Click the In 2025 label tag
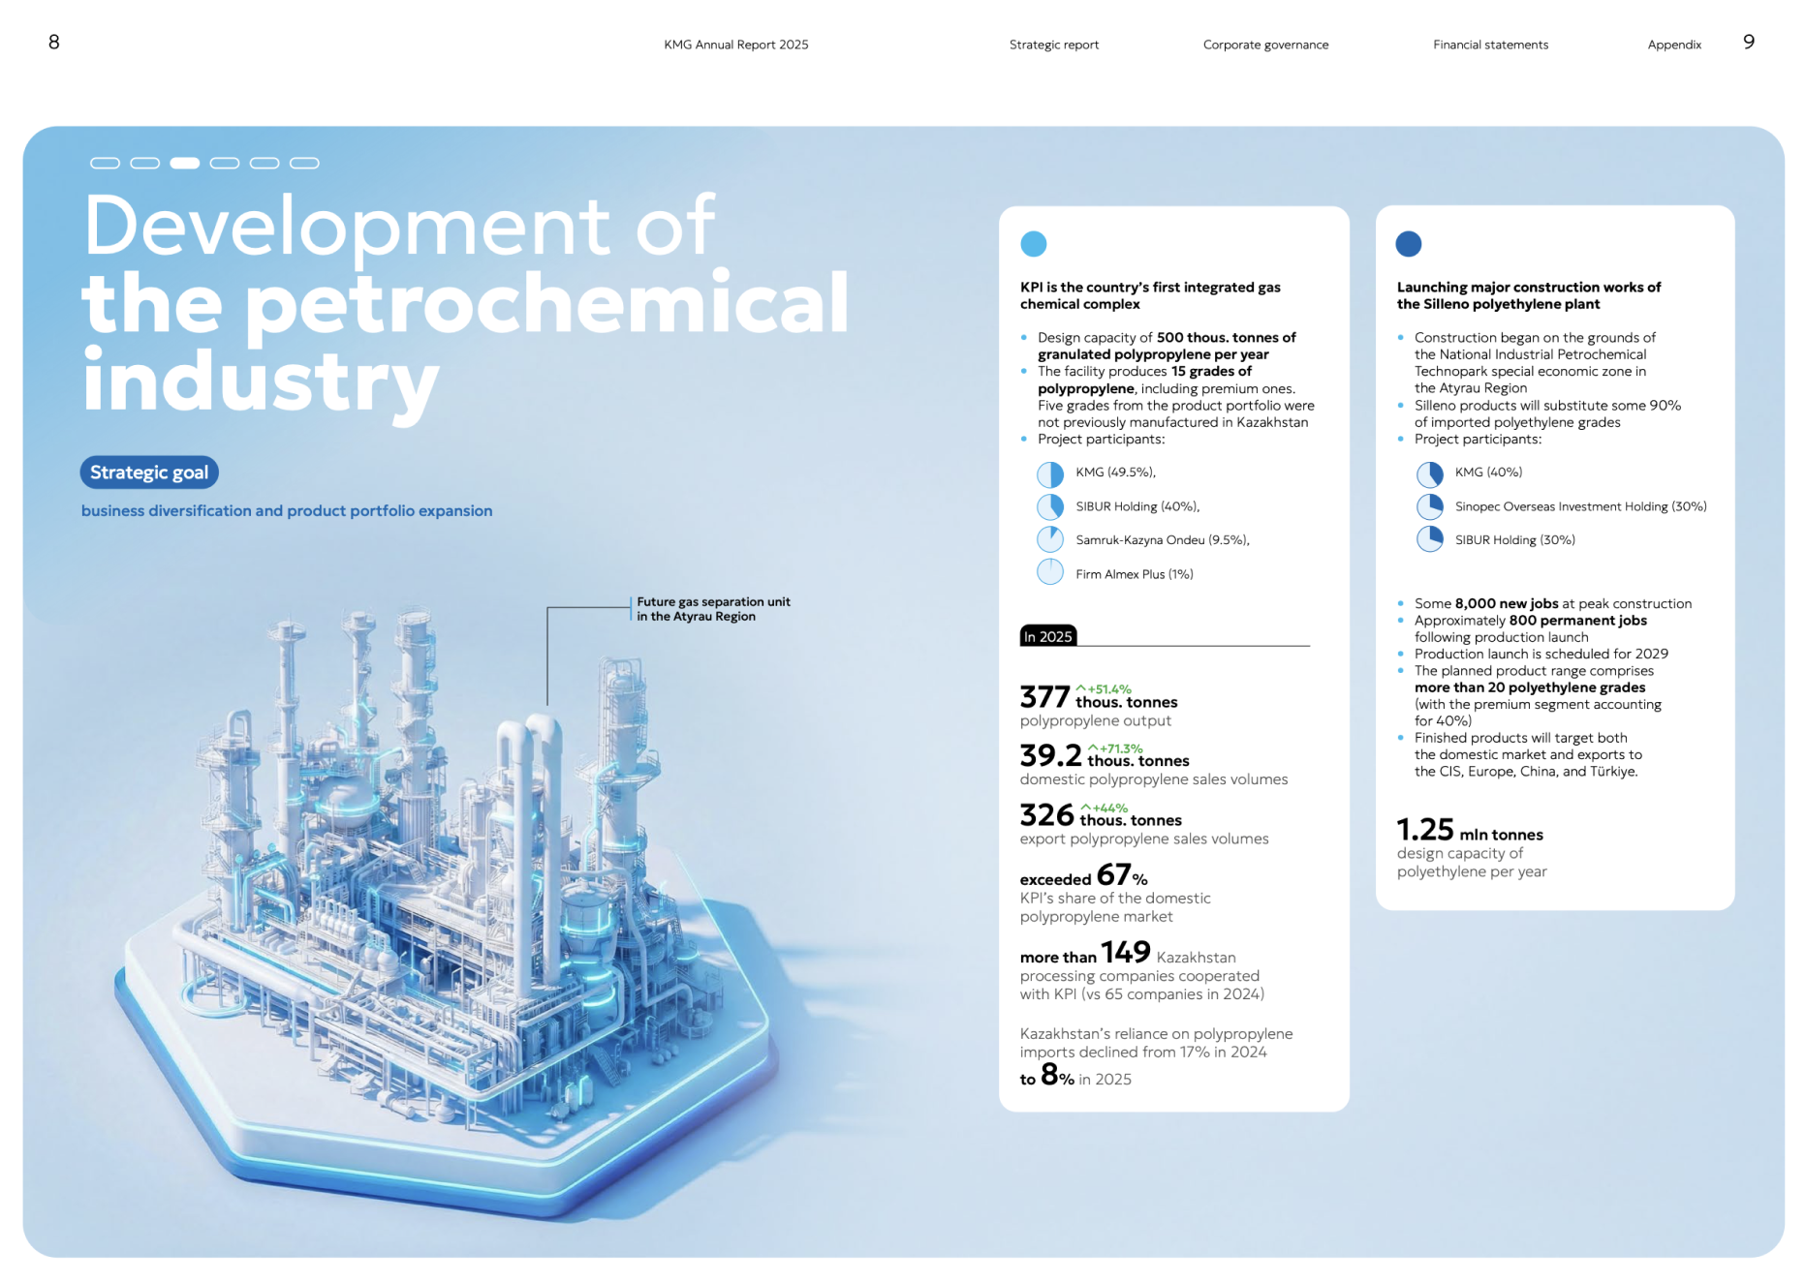The width and height of the screenshot is (1806, 1282). [x=1048, y=636]
